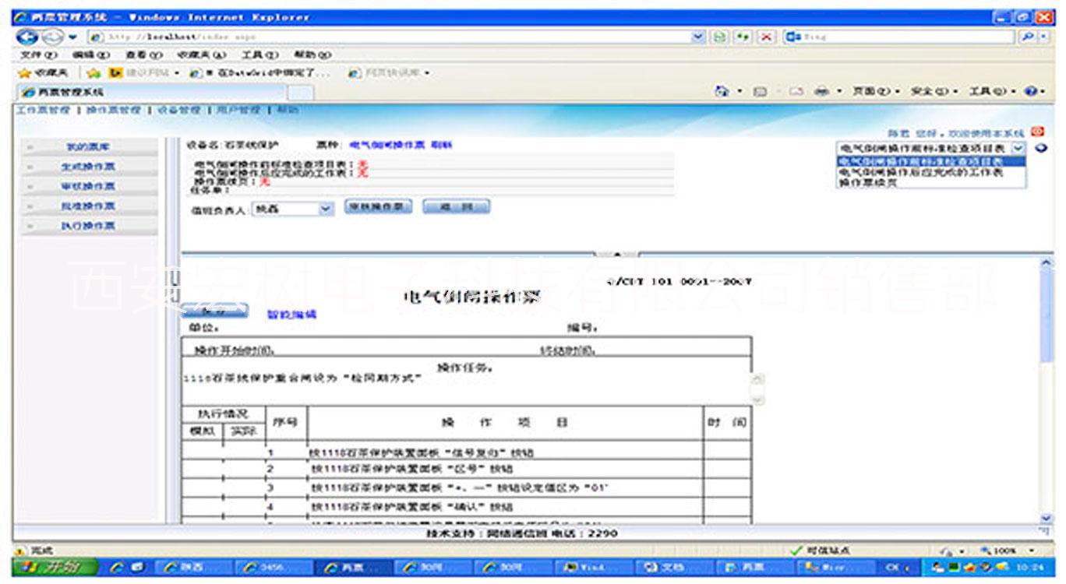Image resolution: width=1066 pixels, height=584 pixels.
Task: Open the 文件 menu
Action: tap(39, 55)
